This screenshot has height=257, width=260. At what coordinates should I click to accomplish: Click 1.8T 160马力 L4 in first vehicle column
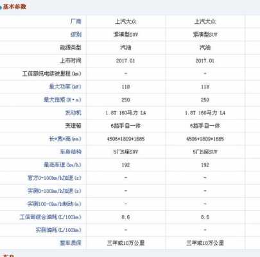(126, 112)
